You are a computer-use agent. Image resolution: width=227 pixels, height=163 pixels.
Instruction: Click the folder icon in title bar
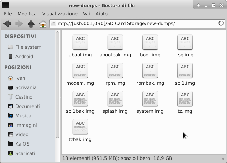pyautogui.click(x=6, y=5)
